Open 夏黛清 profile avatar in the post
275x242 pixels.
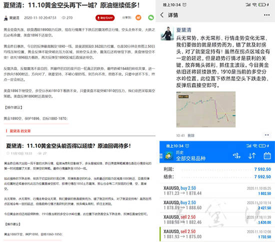(167, 34)
